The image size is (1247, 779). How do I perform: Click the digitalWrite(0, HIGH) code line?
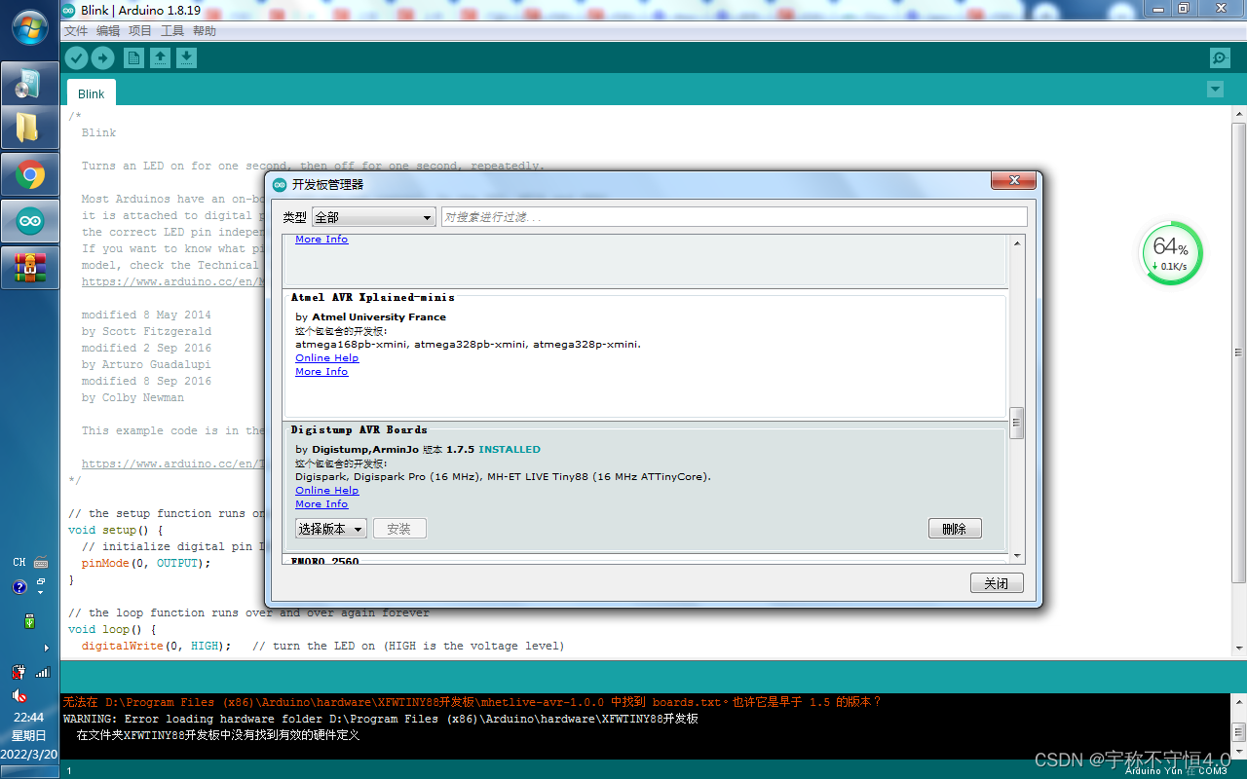click(322, 646)
